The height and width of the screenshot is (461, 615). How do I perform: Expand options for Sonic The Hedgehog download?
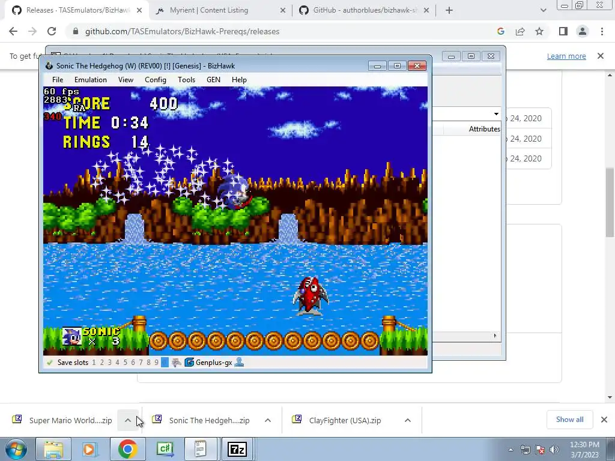point(268,420)
